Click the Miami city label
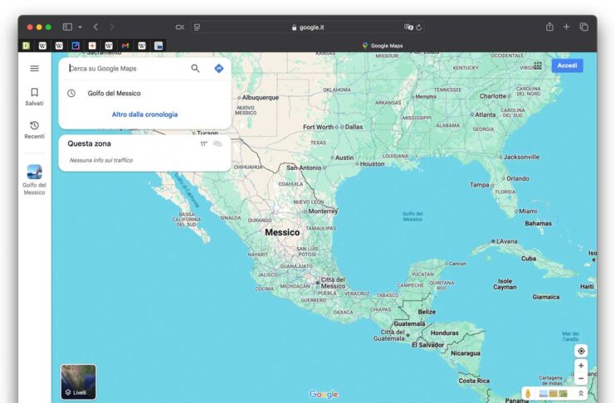615x403 pixels. point(528,211)
